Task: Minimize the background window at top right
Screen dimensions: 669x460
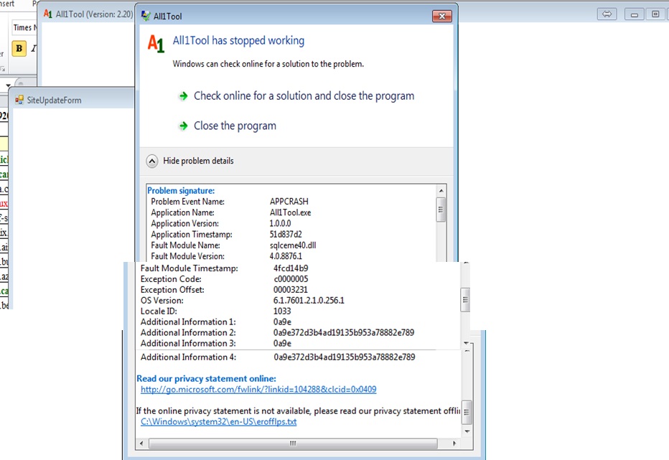Action: click(635, 14)
